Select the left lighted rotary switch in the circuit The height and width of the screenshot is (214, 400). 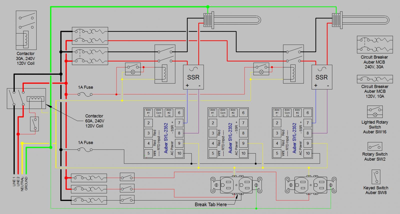[133, 69]
